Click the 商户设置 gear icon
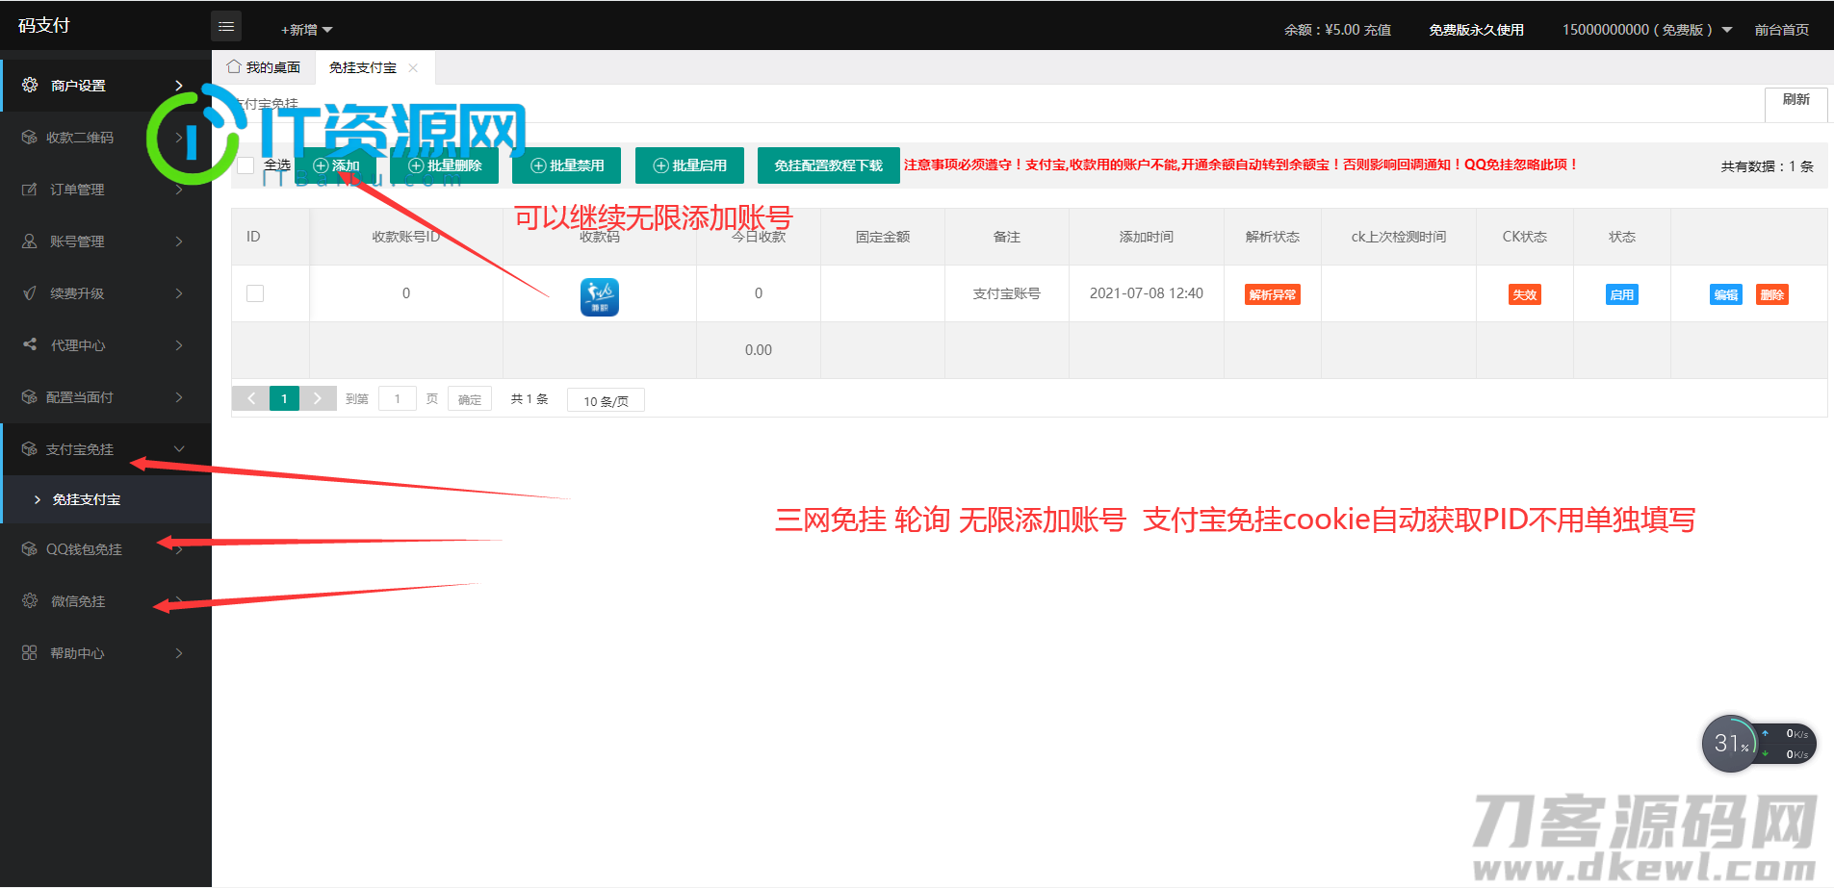This screenshot has height=888, width=1834. coord(30,85)
